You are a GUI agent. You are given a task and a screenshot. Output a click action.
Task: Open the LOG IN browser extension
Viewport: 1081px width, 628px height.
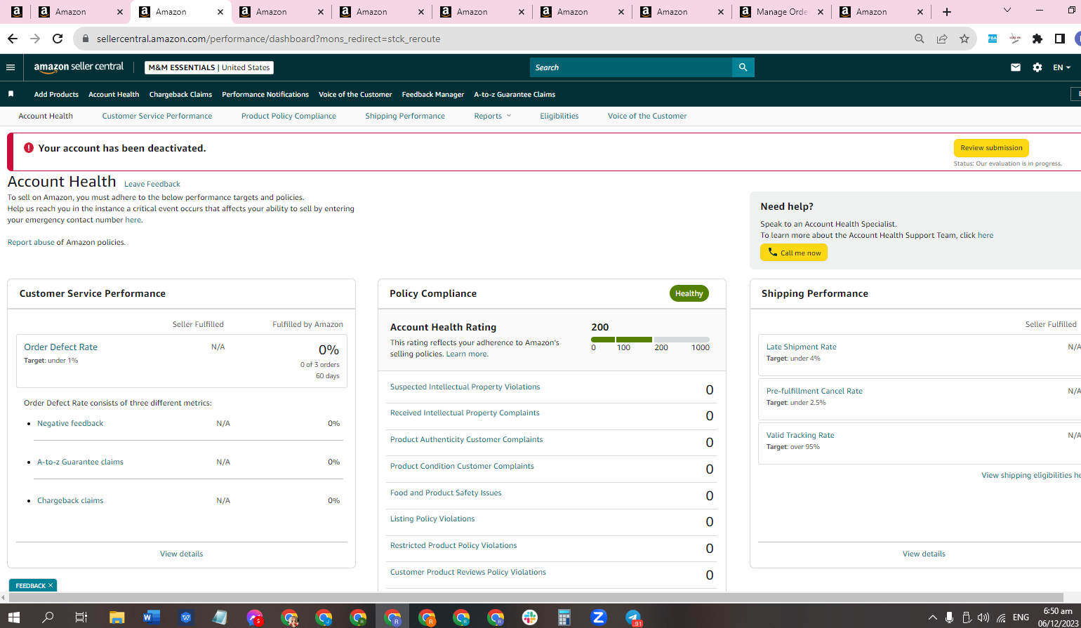[x=1015, y=39]
